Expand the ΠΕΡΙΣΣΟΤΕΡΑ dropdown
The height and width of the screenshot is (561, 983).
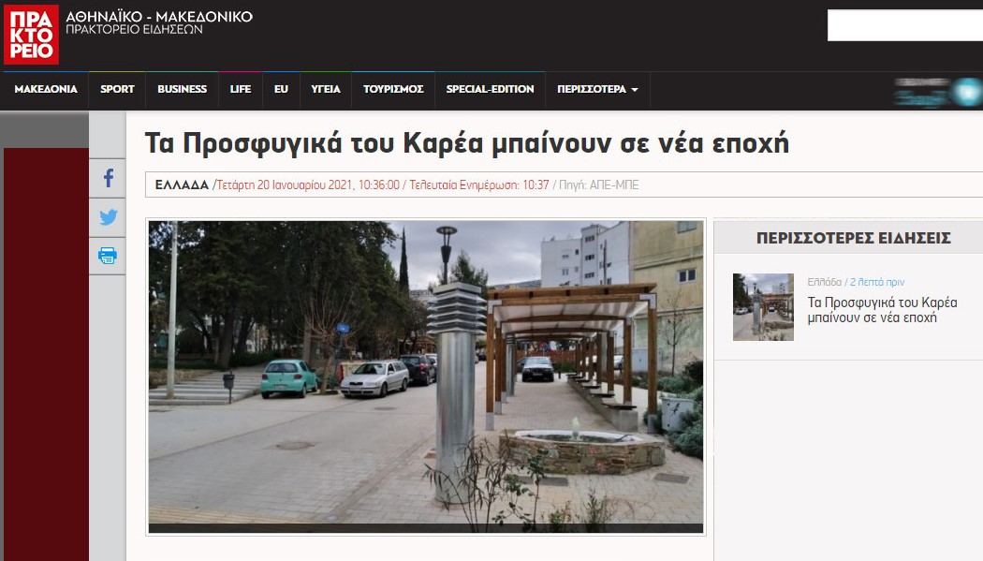[x=597, y=90]
